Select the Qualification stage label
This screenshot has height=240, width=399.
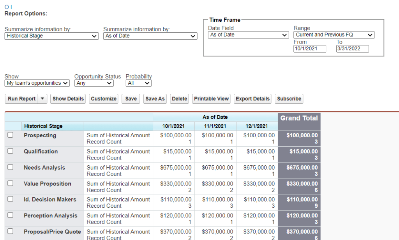(x=41, y=152)
